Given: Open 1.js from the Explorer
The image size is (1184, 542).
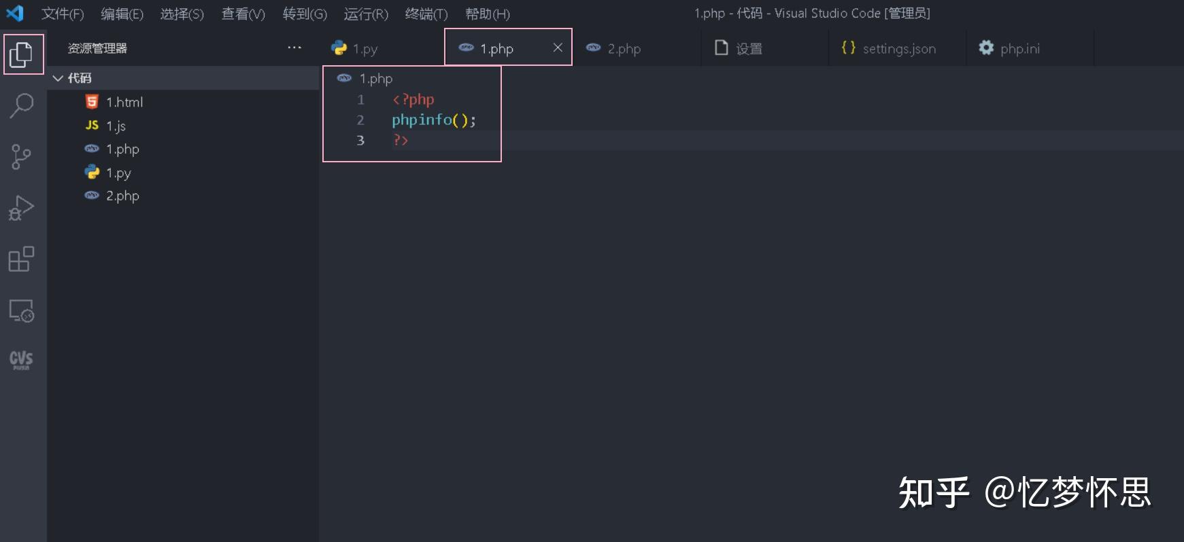Looking at the screenshot, I should tap(117, 125).
